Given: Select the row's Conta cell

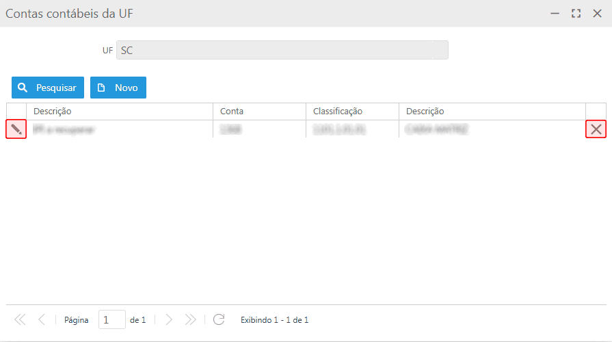Looking at the screenshot, I should 259,129.
